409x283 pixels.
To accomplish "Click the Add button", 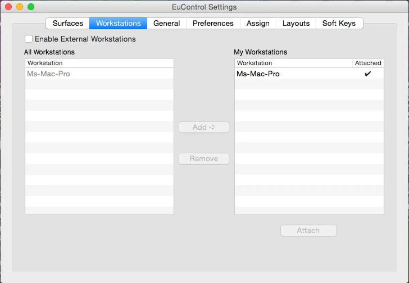I will (204, 127).
